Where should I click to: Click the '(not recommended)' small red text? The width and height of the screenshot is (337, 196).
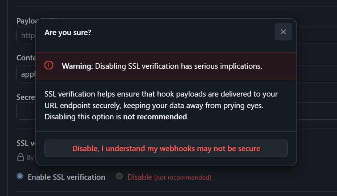click(x=183, y=178)
